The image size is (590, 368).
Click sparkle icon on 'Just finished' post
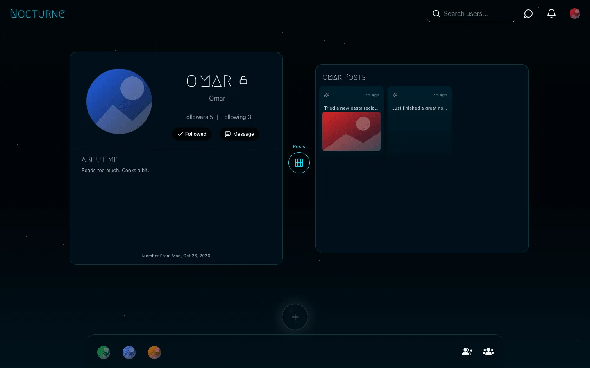tap(395, 95)
